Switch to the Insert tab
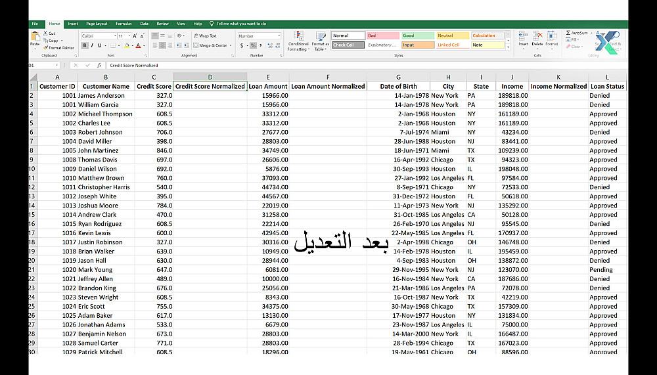657x375 pixels. (x=73, y=24)
